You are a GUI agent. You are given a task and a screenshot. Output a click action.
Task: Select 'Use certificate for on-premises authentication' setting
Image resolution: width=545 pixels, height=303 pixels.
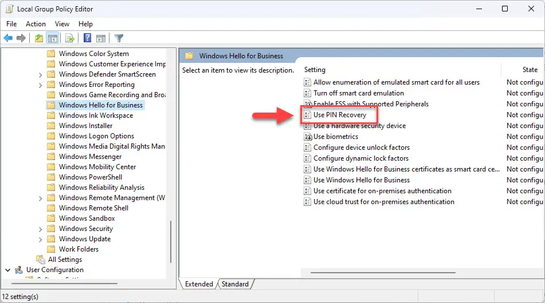[x=382, y=191]
